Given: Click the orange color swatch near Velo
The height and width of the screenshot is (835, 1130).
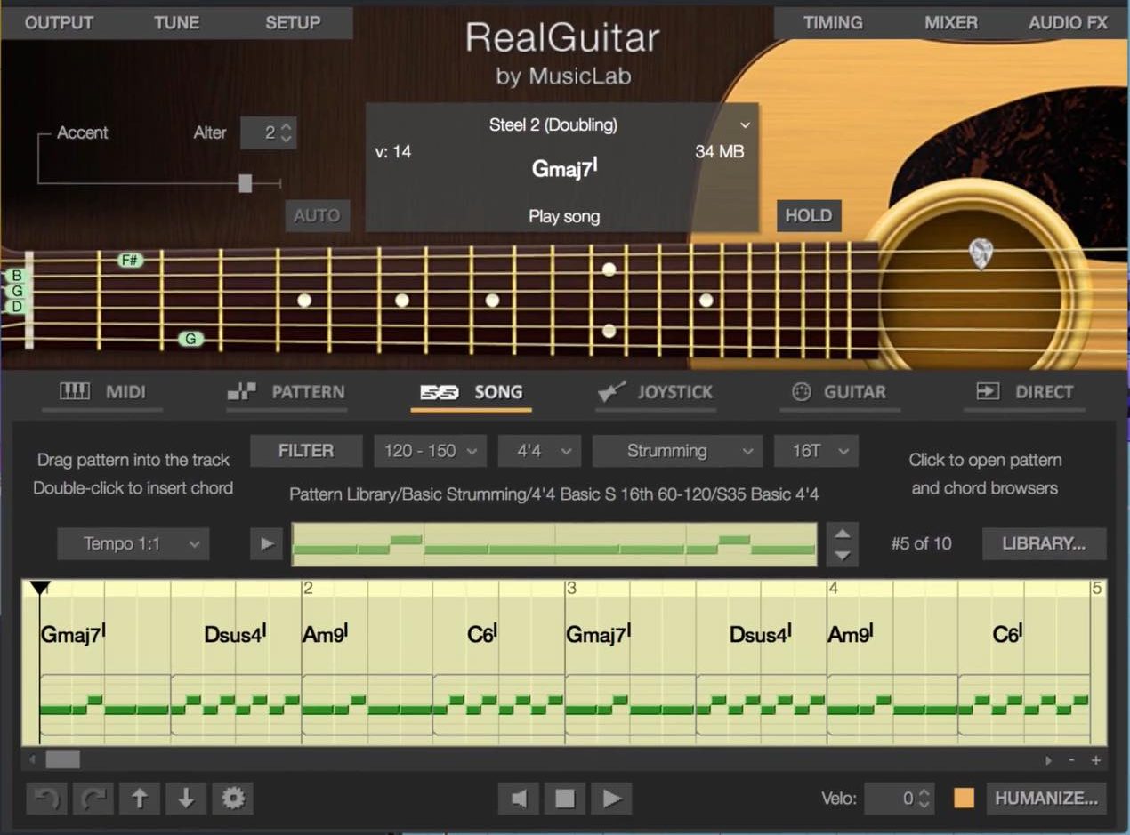Looking at the screenshot, I should click(x=964, y=798).
